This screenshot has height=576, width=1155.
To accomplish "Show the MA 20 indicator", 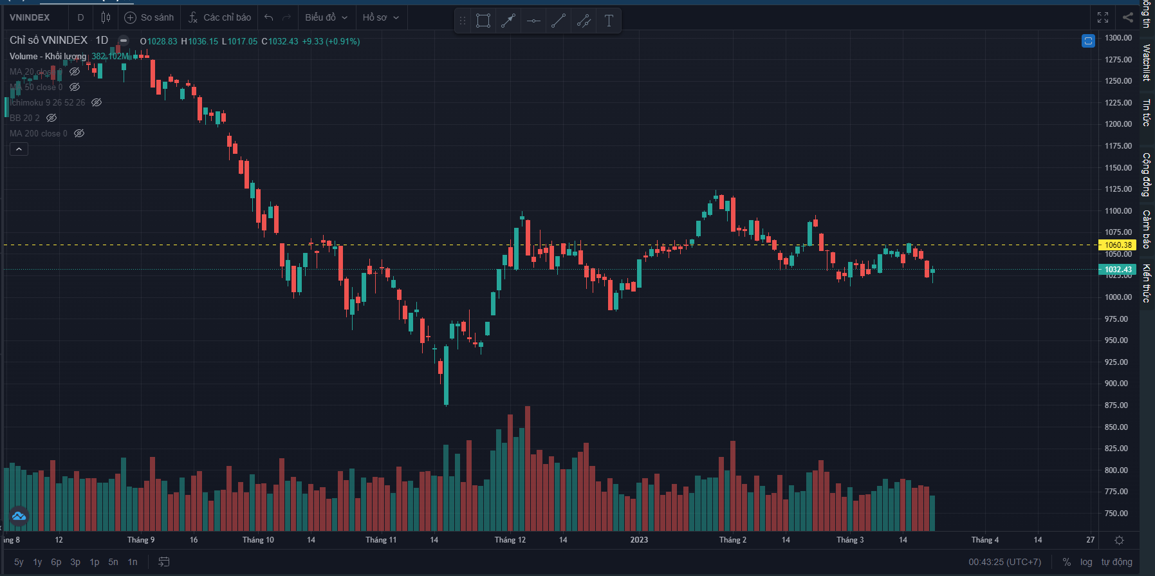I will pyautogui.click(x=75, y=71).
